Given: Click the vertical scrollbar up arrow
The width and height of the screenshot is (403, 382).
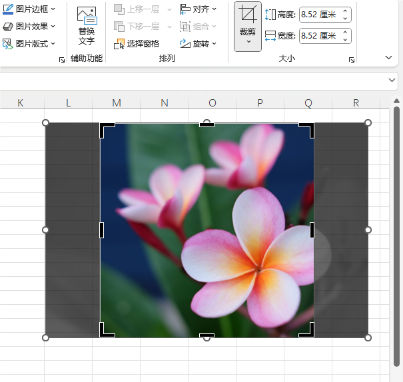Looking at the screenshot, I should 396,101.
